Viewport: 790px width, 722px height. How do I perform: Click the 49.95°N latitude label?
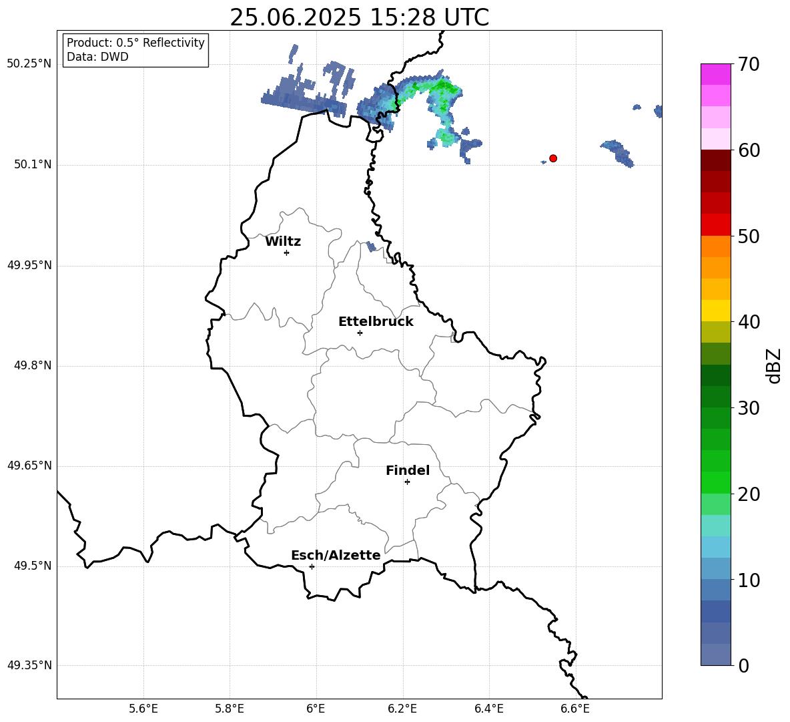(29, 265)
